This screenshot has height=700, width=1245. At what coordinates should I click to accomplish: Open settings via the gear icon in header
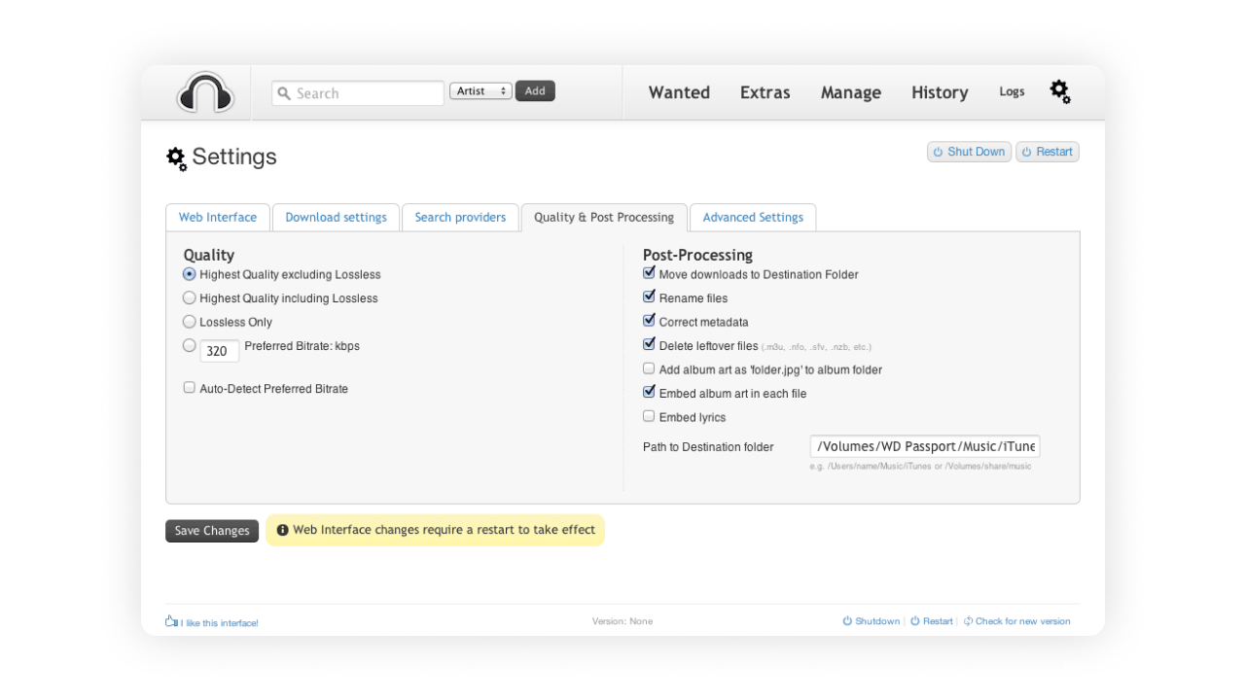(1059, 92)
